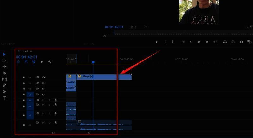This screenshot has height=138, width=253.
Task: Toggle V1 track lock
Action: pyautogui.click(x=24, y=95)
